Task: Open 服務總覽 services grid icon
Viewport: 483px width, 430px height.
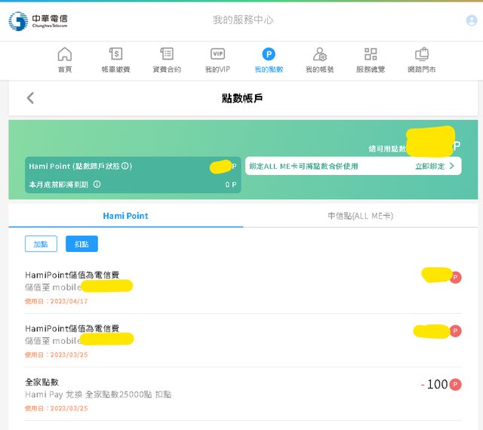Action: pos(371,60)
